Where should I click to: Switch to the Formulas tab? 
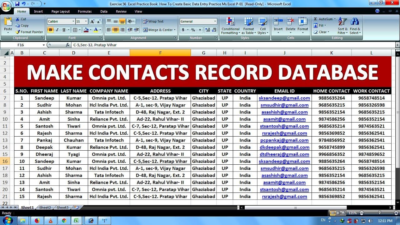pos(85,11)
